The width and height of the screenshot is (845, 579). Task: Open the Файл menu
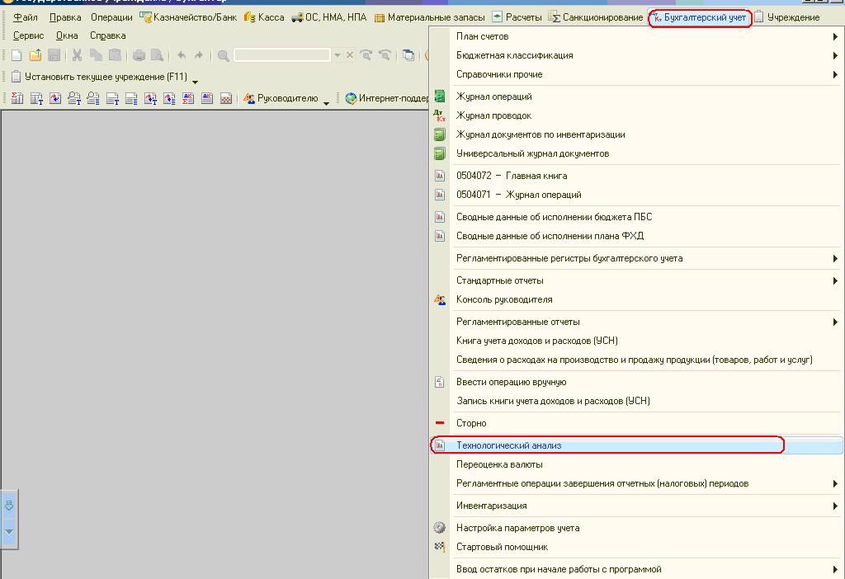[x=26, y=17]
